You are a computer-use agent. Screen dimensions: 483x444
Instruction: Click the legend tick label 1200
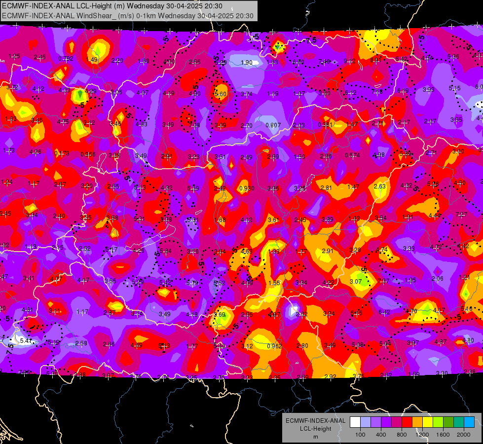click(x=422, y=435)
